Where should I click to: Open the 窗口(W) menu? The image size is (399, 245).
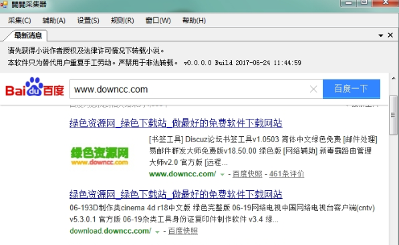click(158, 20)
